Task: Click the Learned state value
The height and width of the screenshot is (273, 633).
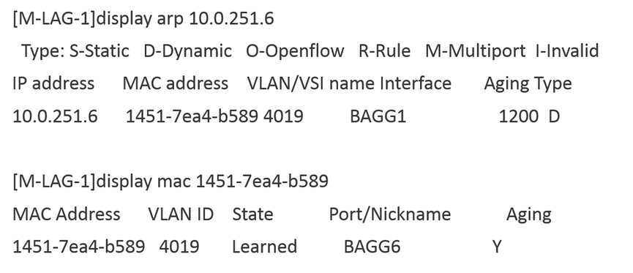Action: coord(264,247)
